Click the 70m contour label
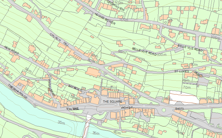The image size is (222, 138). pyautogui.click(x=187, y=87)
